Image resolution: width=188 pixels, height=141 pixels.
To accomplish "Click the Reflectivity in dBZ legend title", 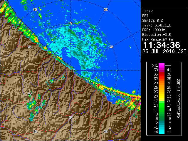I will click(x=179, y=99).
